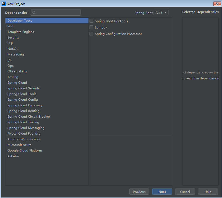Select Spring Cloud Discovery category
Screen dimensions: 222x198
coord(47,105)
